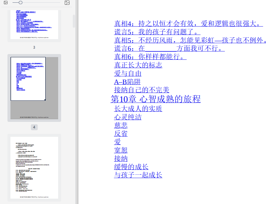Open the 反省 link
The width and height of the screenshot is (266, 204).
[121, 134]
